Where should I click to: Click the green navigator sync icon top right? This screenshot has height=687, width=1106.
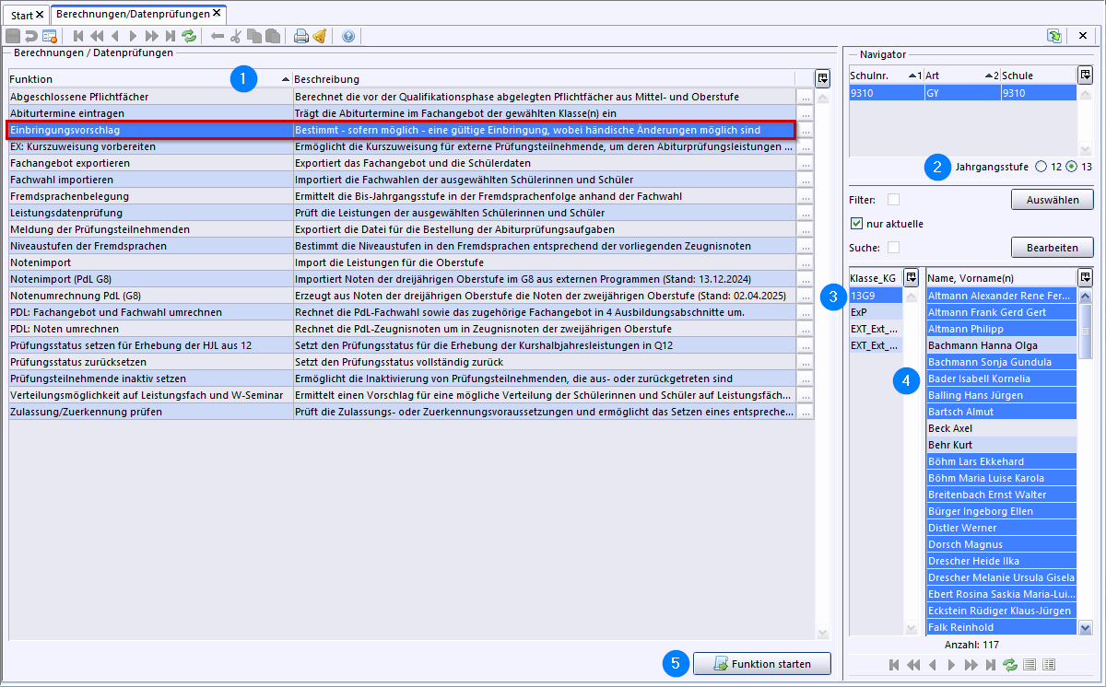click(1053, 35)
